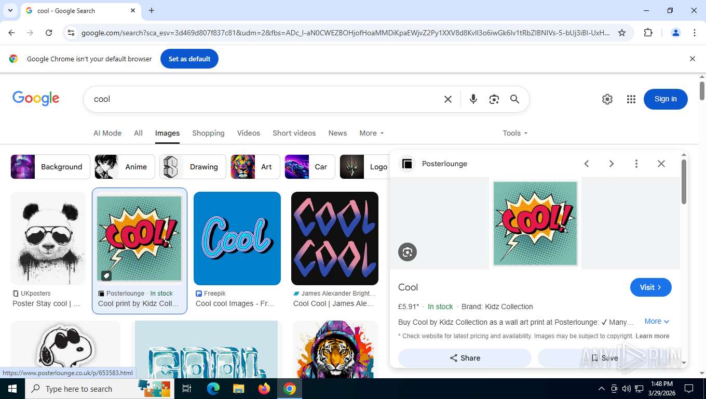Screen dimensions: 706x399
Task: Open the James Alexander COOL COOL thumbnail
Action: pos(335,238)
